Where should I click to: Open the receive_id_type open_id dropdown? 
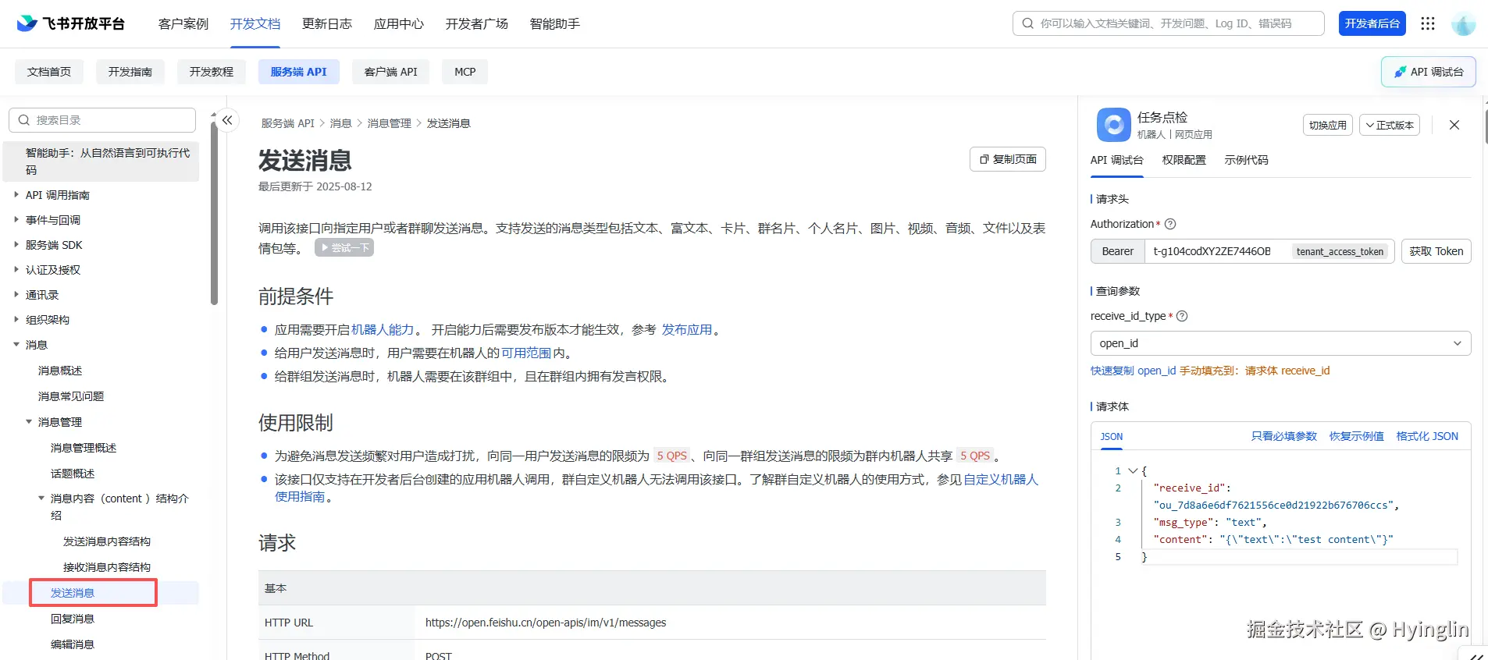[x=1280, y=343]
